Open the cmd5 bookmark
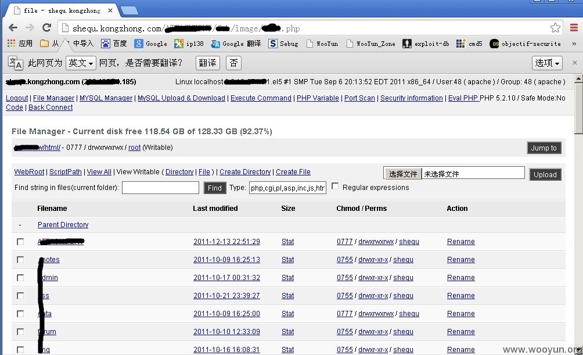The height and width of the screenshot is (355, 583). [x=469, y=44]
